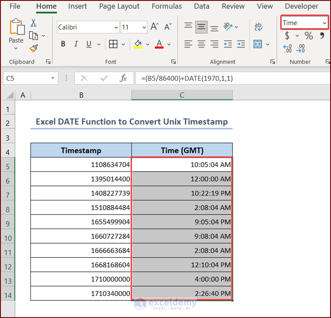331x318 pixels.
Task: Align text left
Action: click(188, 44)
